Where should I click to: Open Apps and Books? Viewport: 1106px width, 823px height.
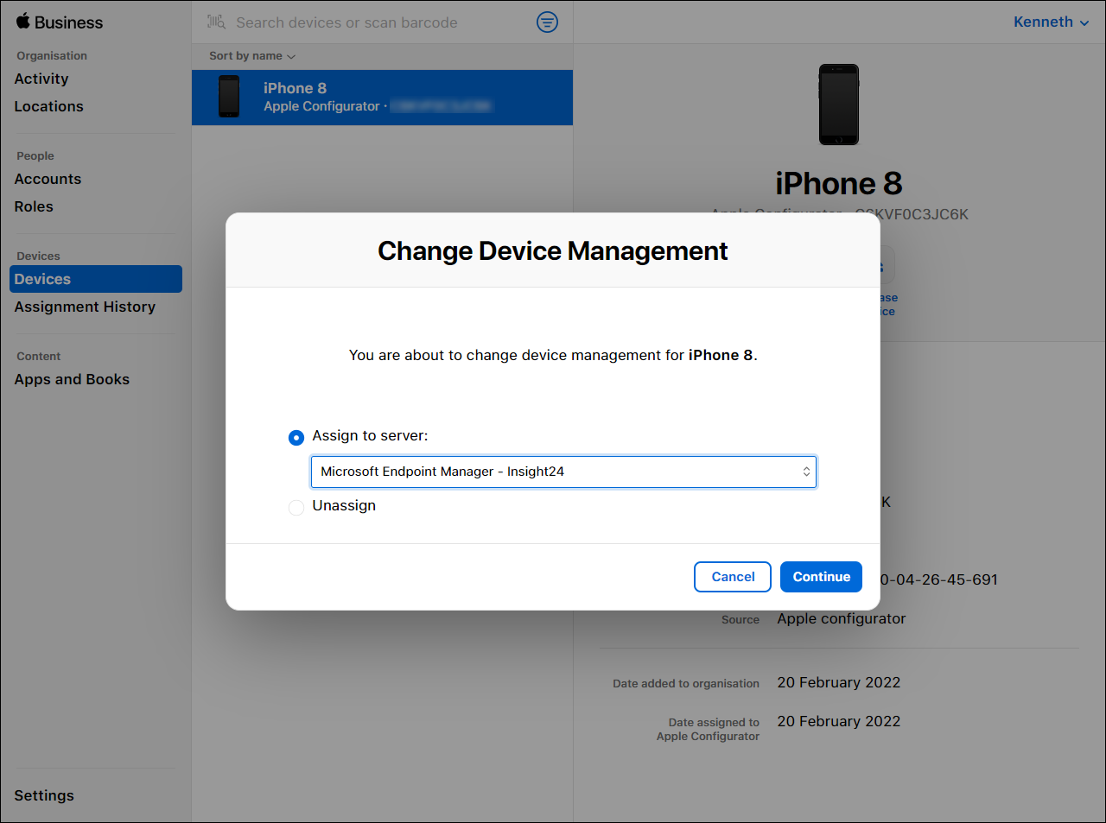coord(72,379)
